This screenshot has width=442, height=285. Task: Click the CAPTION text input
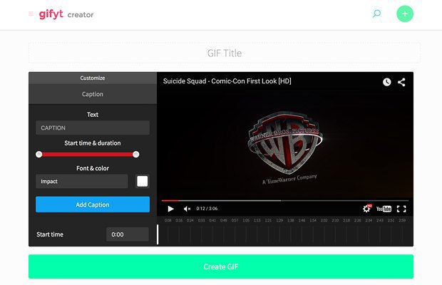point(93,128)
